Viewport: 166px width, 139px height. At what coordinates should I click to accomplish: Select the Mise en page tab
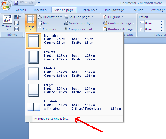pos(64,10)
